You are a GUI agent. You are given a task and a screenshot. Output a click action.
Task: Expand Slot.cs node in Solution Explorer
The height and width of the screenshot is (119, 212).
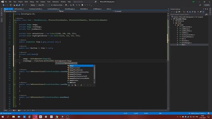(178, 45)
